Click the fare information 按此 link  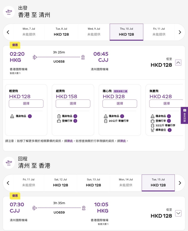(70, 141)
